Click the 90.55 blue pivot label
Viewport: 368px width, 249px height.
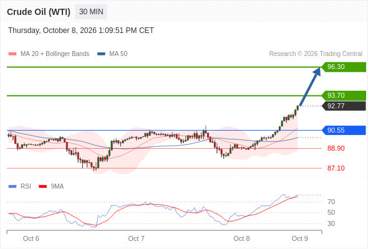coord(344,130)
